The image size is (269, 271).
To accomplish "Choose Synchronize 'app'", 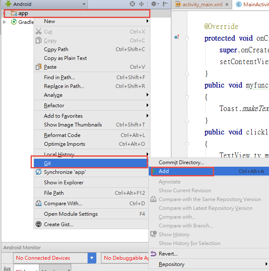I will tap(91, 172).
